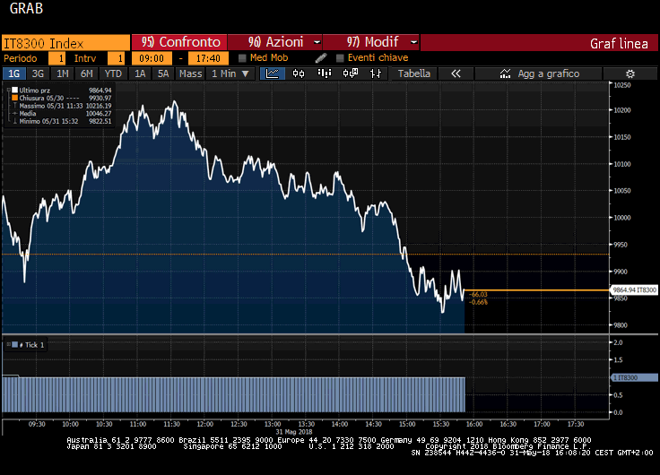The width and height of the screenshot is (660, 475).
Task: Click the 09:30 time axis label
Action: (x=37, y=424)
